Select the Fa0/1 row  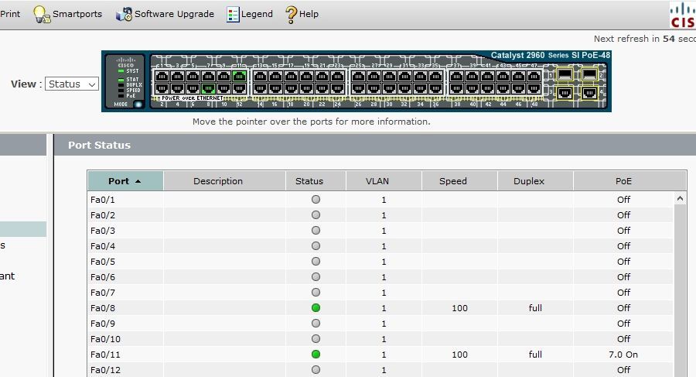pos(380,200)
